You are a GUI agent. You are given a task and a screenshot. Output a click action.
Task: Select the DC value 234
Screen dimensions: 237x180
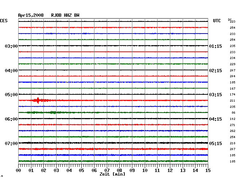pyautogui.click(x=233, y=58)
